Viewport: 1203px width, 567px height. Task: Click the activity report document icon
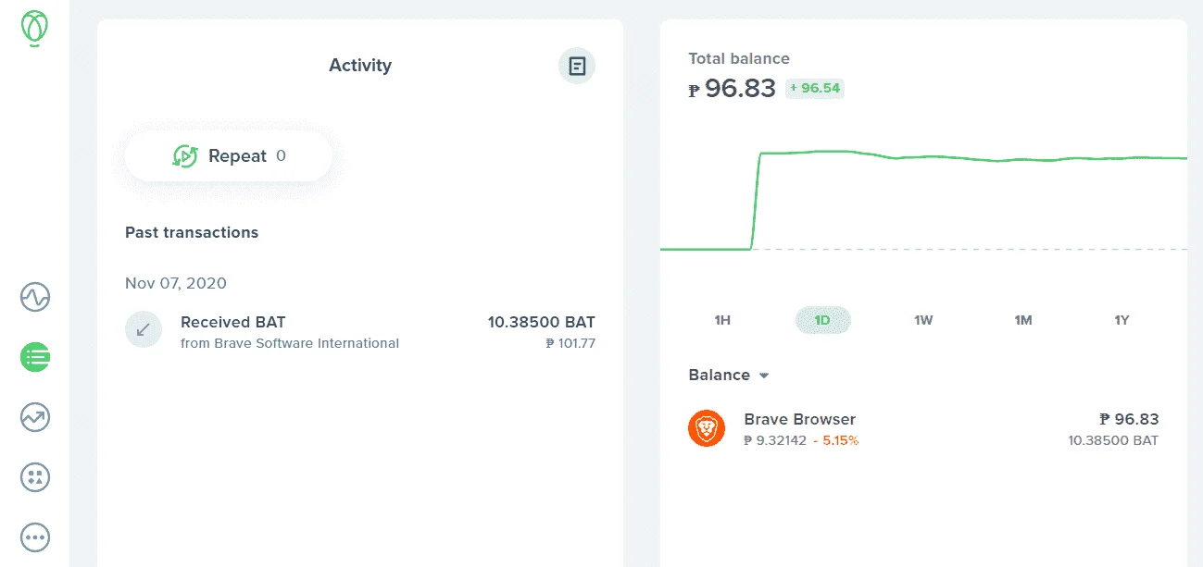pyautogui.click(x=577, y=66)
